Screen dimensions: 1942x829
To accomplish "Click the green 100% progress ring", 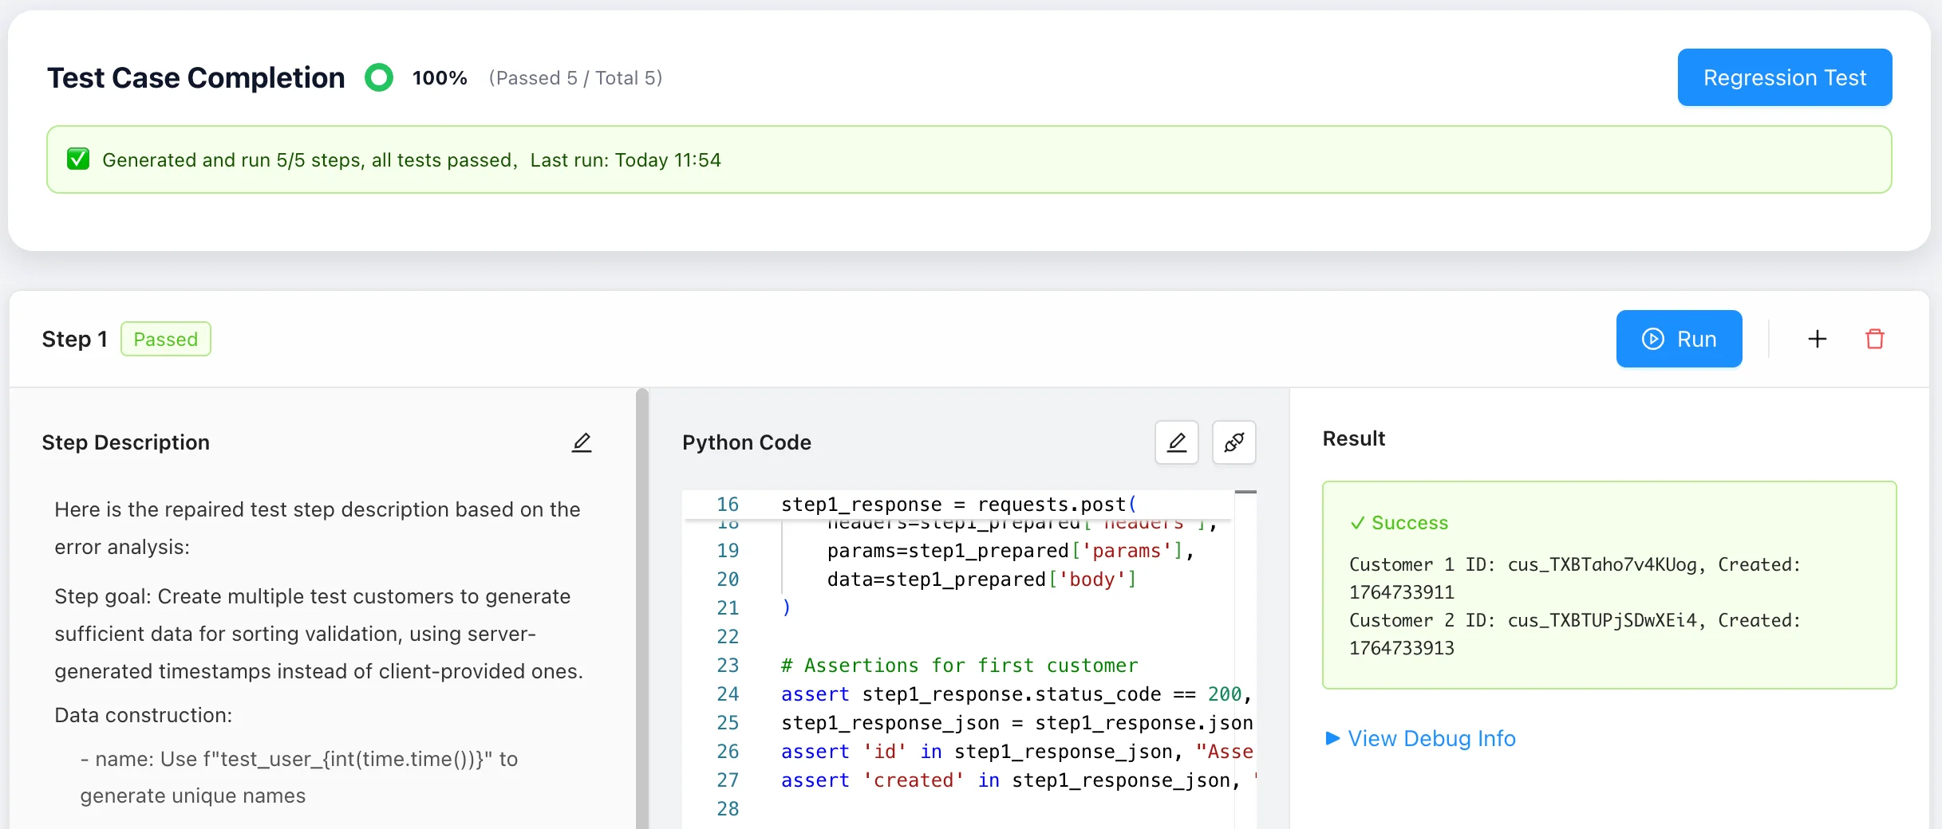I will [x=380, y=77].
